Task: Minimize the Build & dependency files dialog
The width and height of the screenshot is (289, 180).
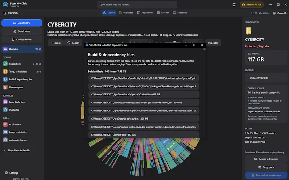Action: point(186,45)
